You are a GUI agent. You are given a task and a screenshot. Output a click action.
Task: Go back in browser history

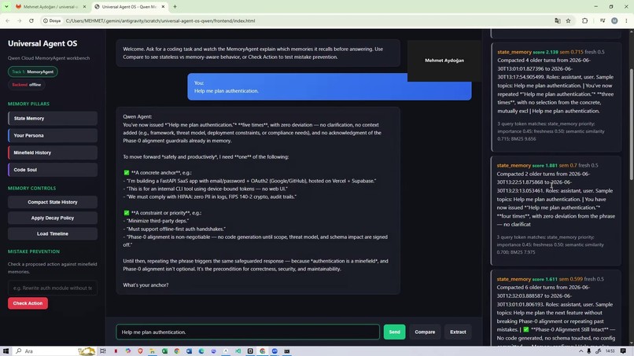tap(8, 20)
